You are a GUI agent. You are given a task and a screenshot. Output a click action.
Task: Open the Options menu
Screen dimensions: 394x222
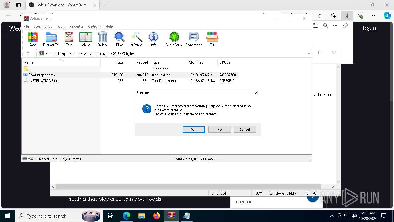[94, 27]
